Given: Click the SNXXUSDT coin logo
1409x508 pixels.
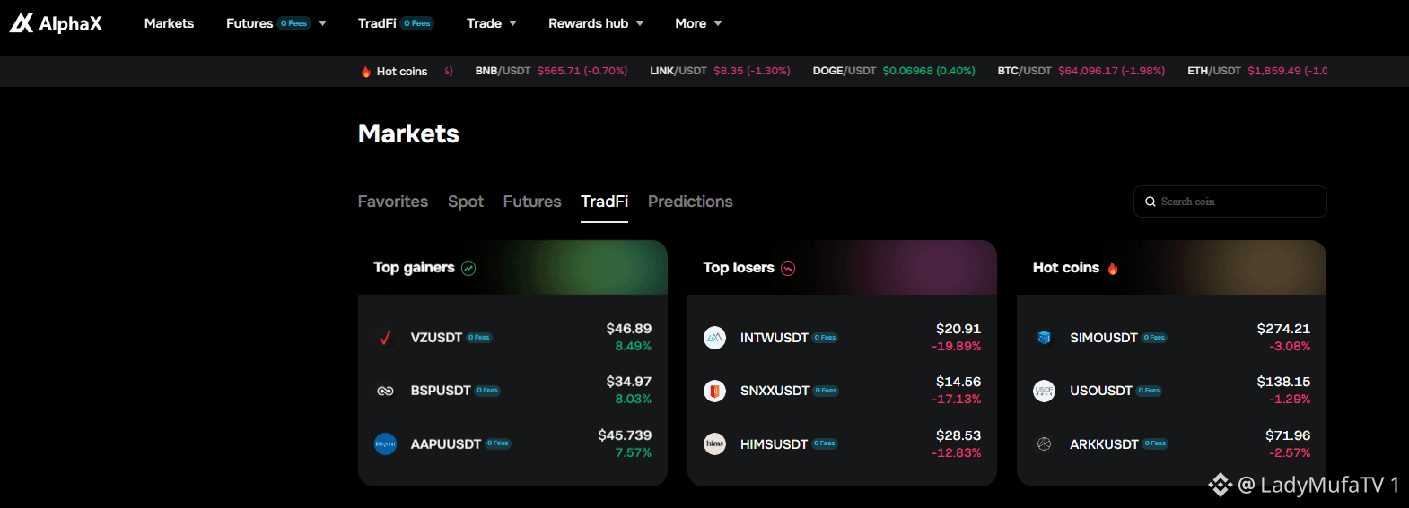Looking at the screenshot, I should (x=715, y=391).
